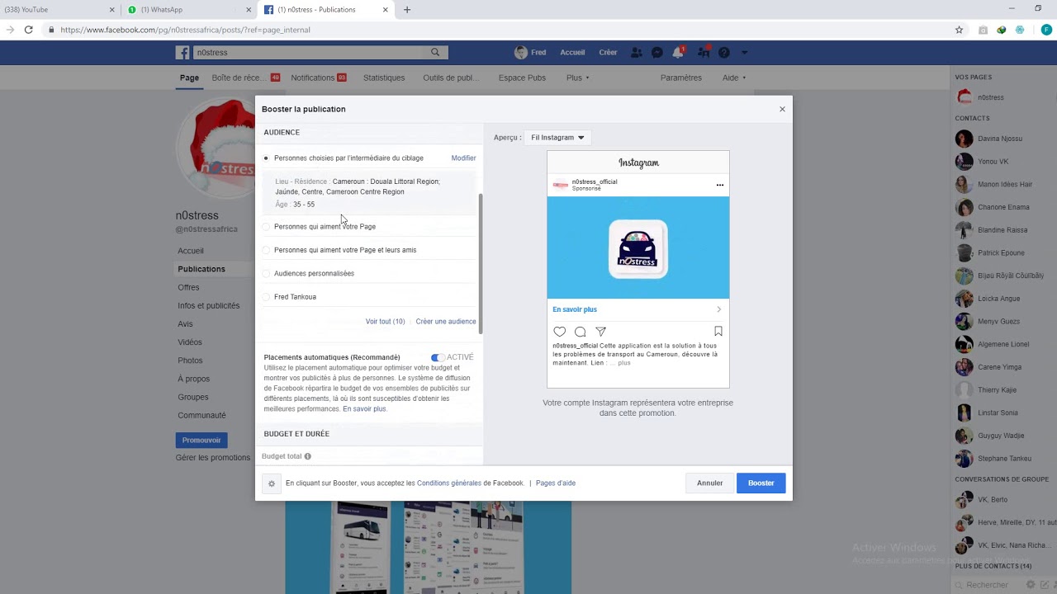Switch to the WhatsApp browser tab

190,10
